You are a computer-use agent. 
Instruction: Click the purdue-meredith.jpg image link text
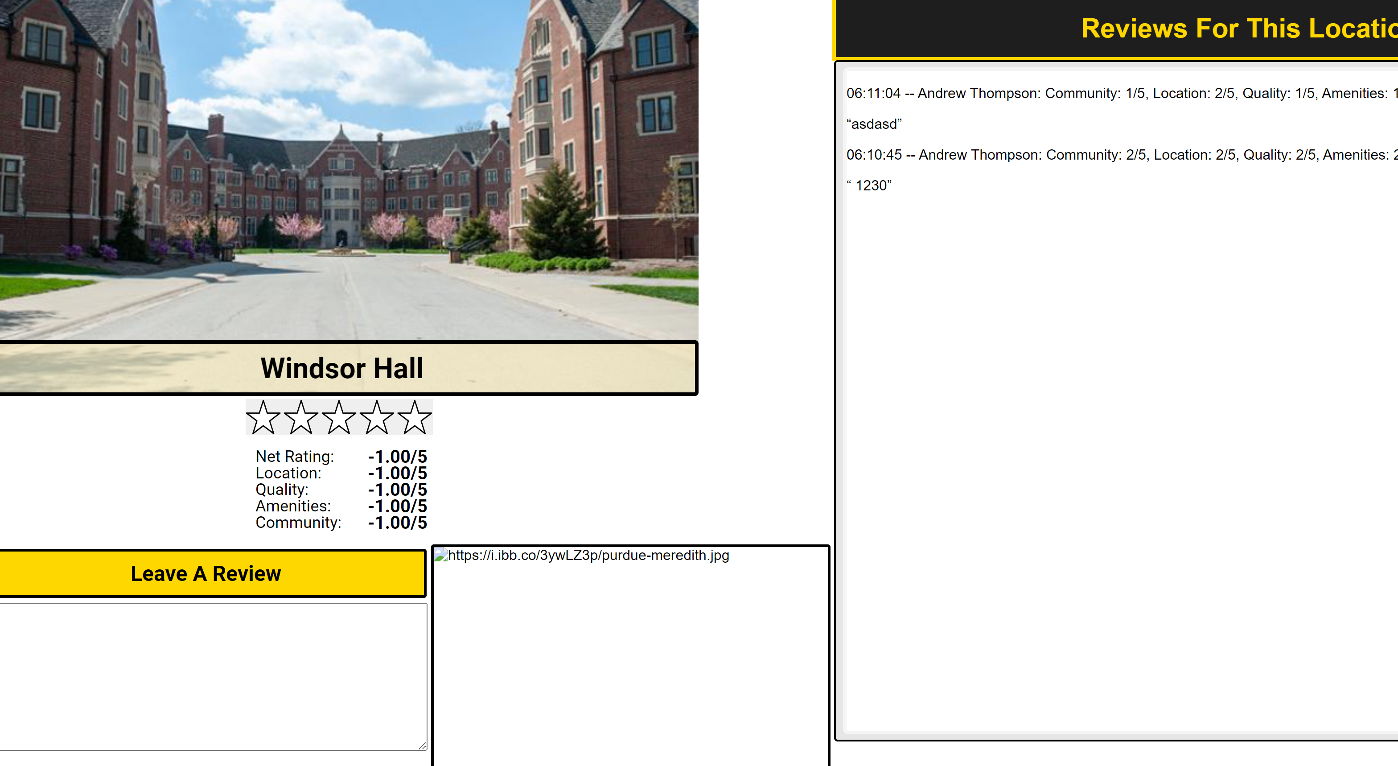[x=588, y=556]
